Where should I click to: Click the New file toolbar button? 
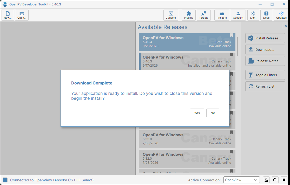(8, 15)
